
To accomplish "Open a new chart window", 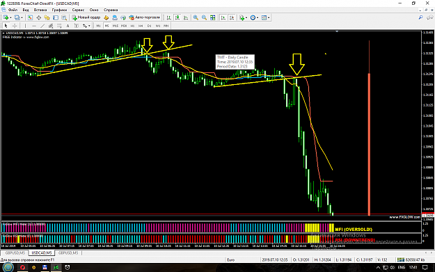I will point(6,18).
